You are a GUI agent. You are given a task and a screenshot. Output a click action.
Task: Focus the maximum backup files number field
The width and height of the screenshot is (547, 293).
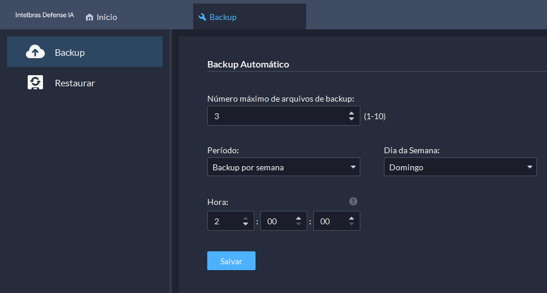284,116
